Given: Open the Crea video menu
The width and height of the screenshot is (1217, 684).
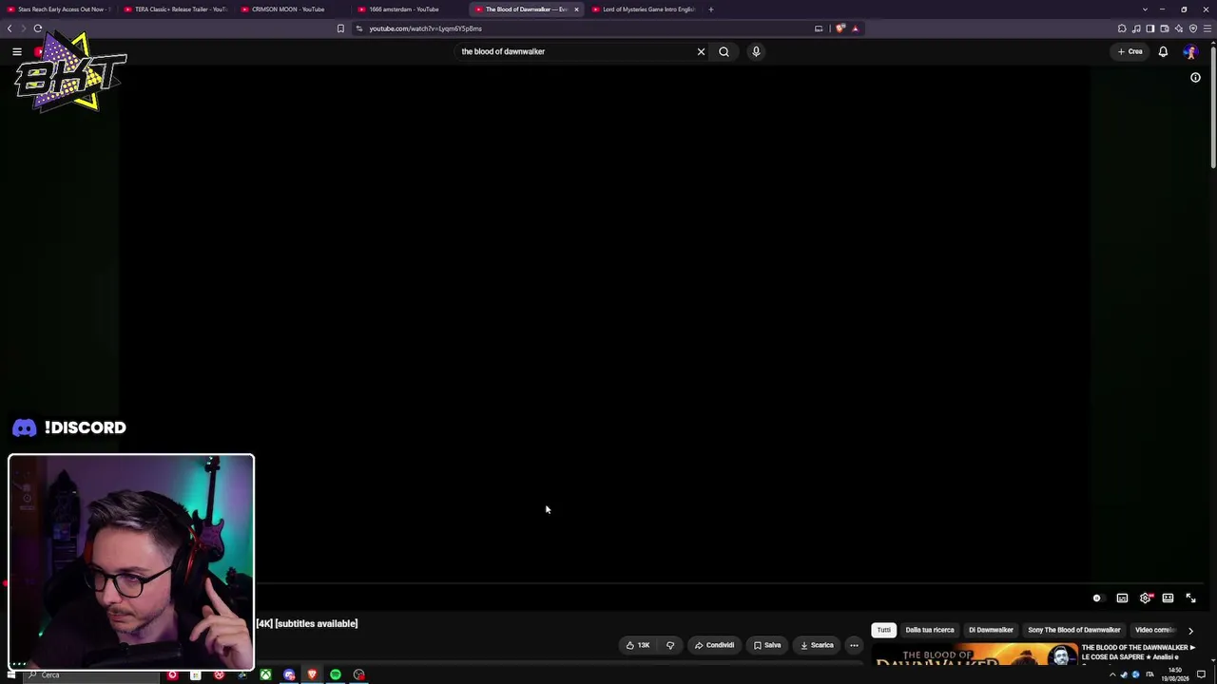Looking at the screenshot, I should 1130,51.
